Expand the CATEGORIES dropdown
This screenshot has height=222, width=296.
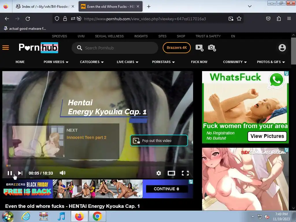click(92, 62)
